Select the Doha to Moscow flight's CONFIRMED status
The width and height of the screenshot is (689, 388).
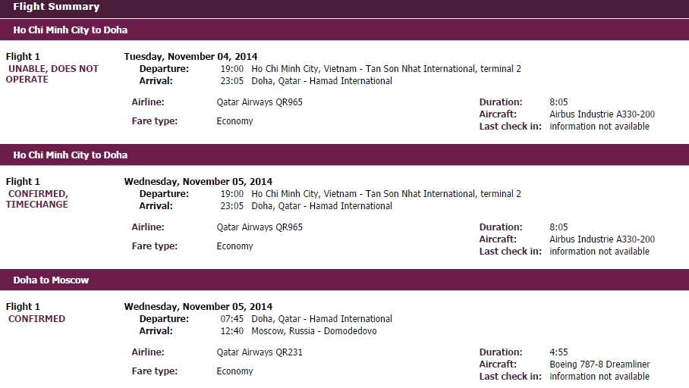(37, 319)
